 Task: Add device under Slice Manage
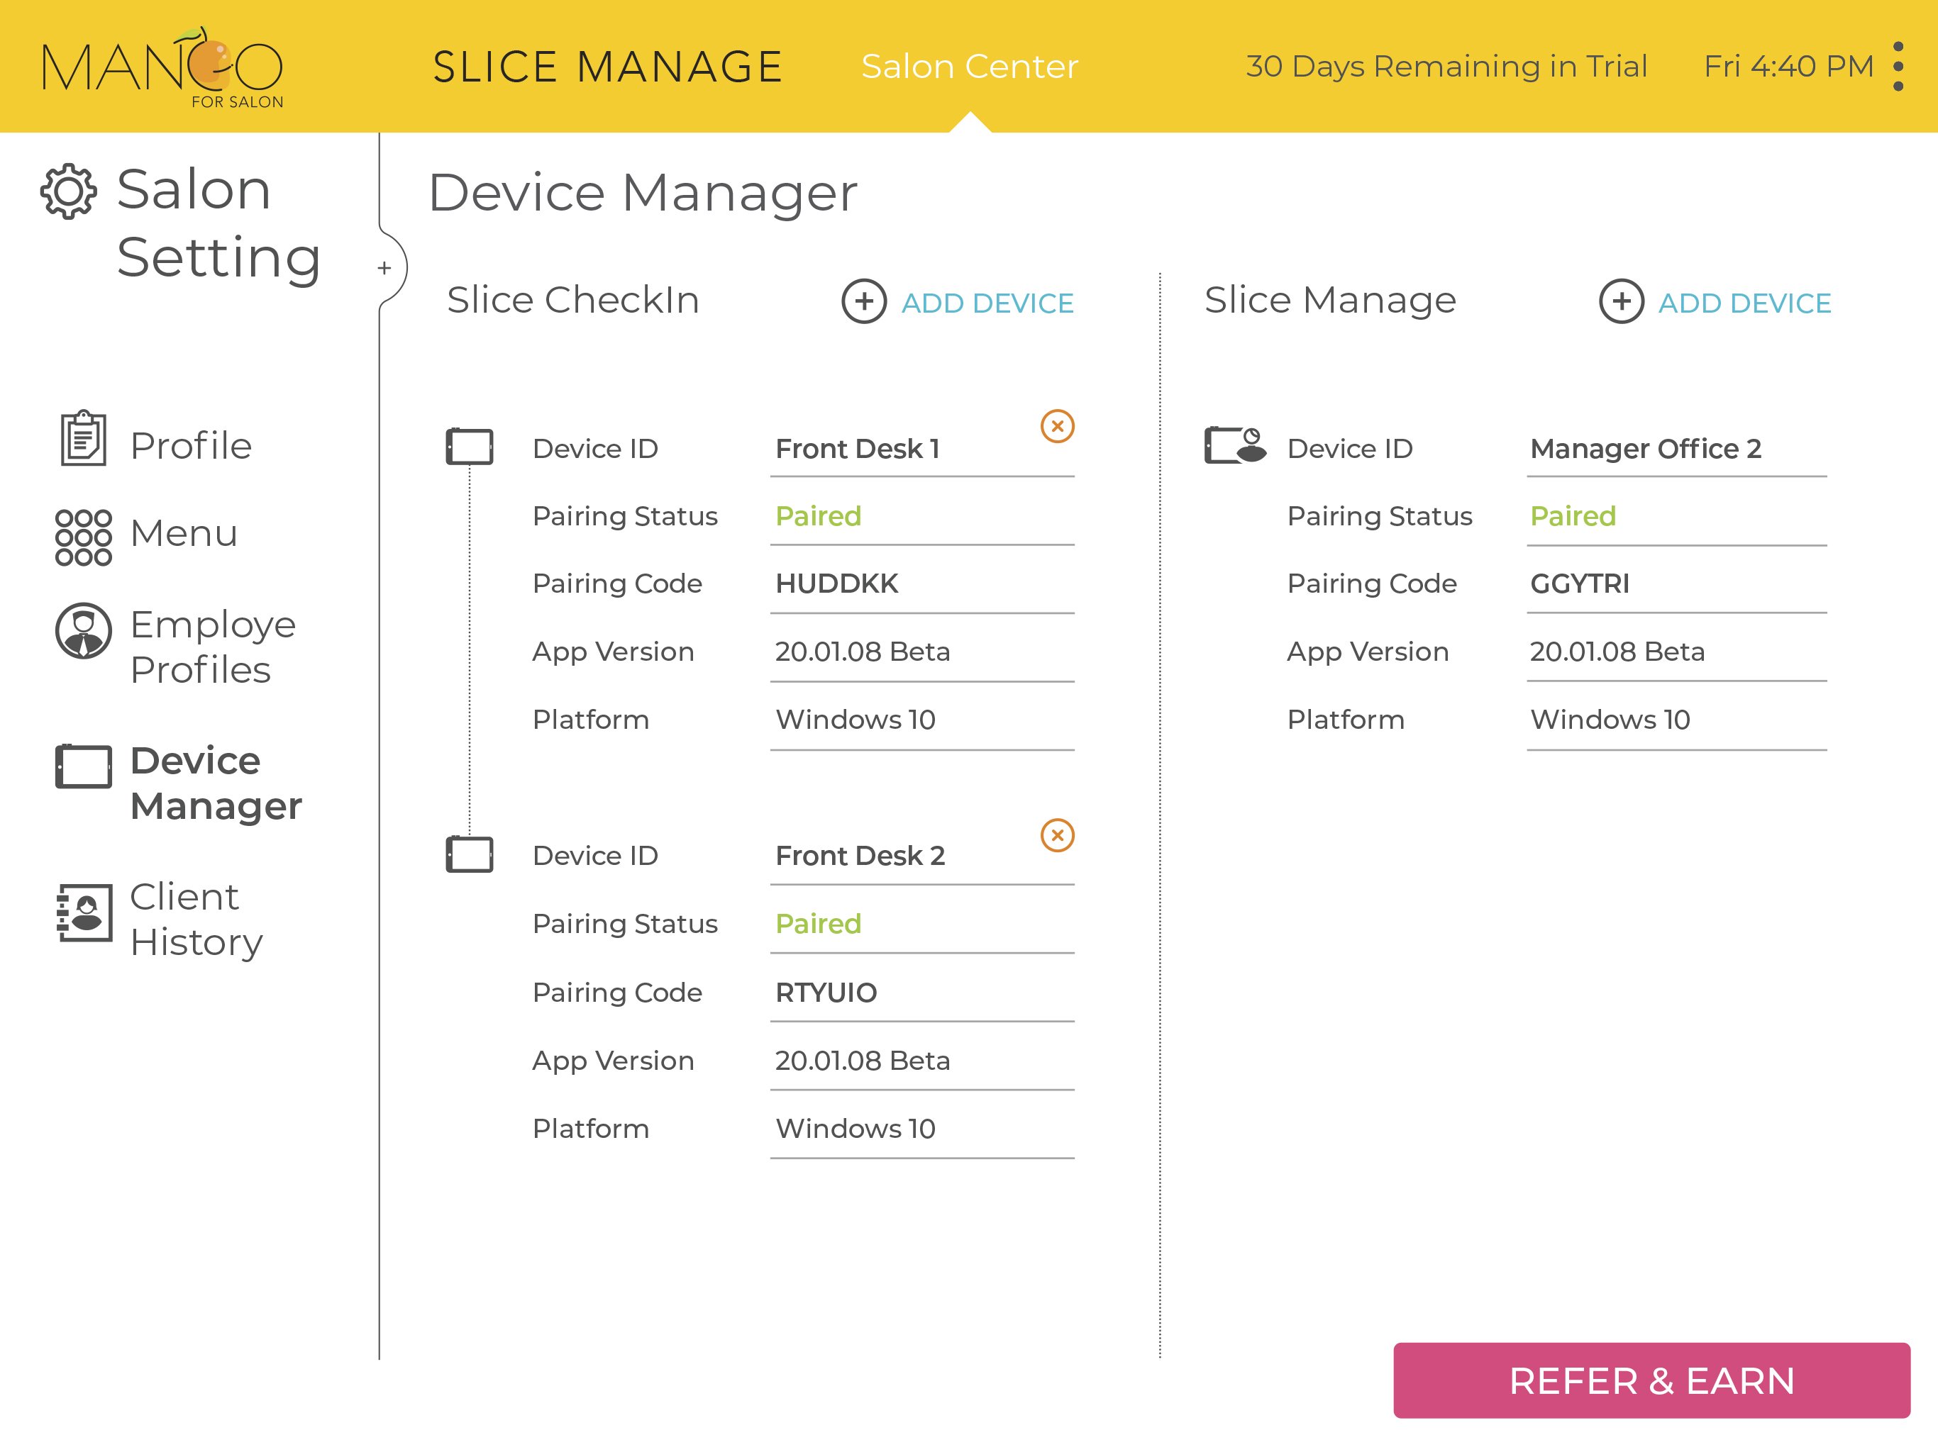(x=1715, y=302)
